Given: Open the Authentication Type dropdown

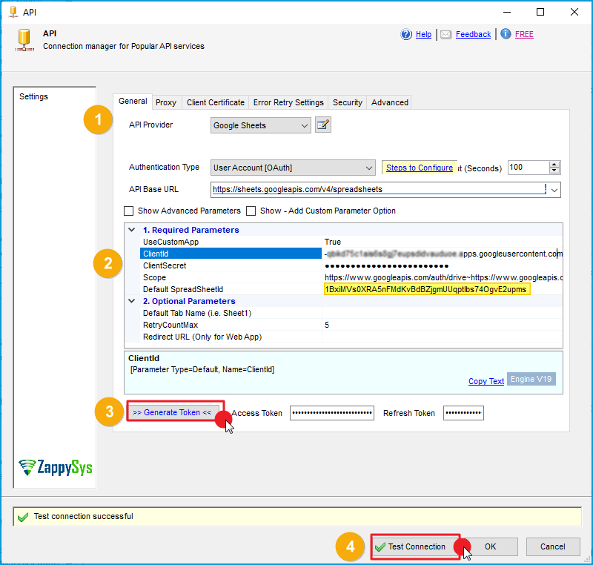Looking at the screenshot, I should pyautogui.click(x=369, y=168).
